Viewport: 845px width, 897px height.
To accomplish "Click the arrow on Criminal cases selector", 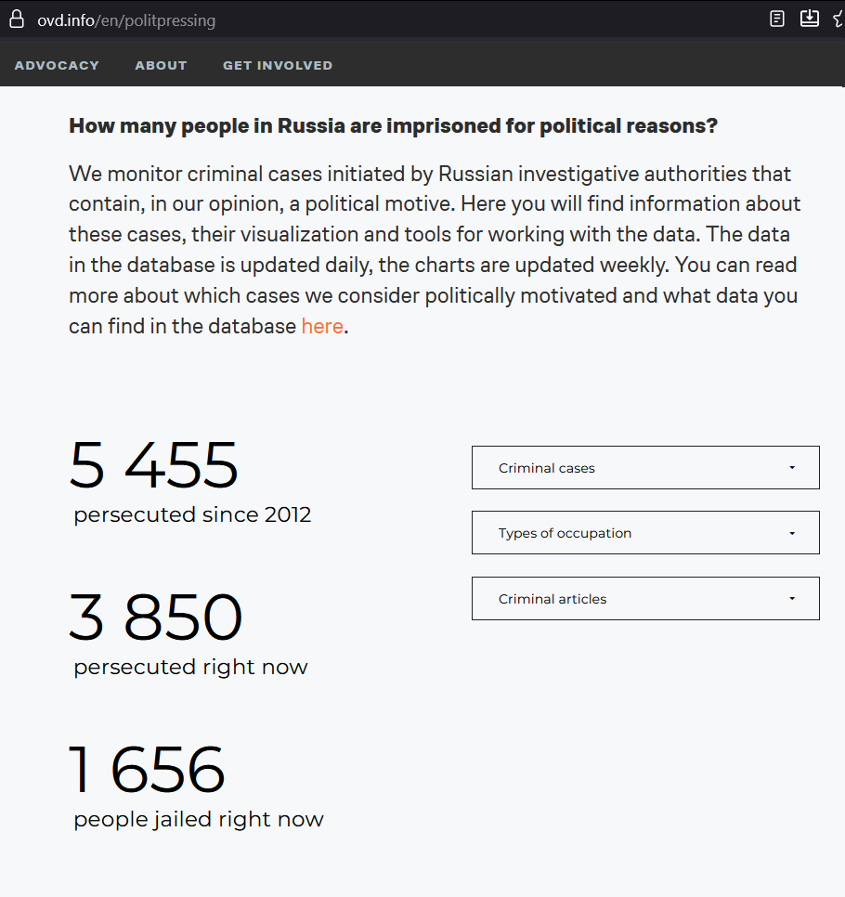I will click(792, 468).
